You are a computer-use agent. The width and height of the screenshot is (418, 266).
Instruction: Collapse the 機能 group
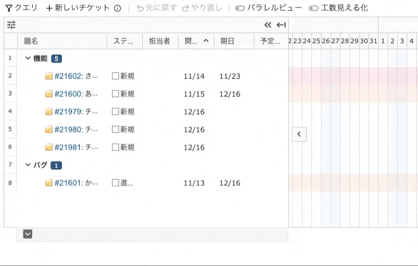click(28, 58)
